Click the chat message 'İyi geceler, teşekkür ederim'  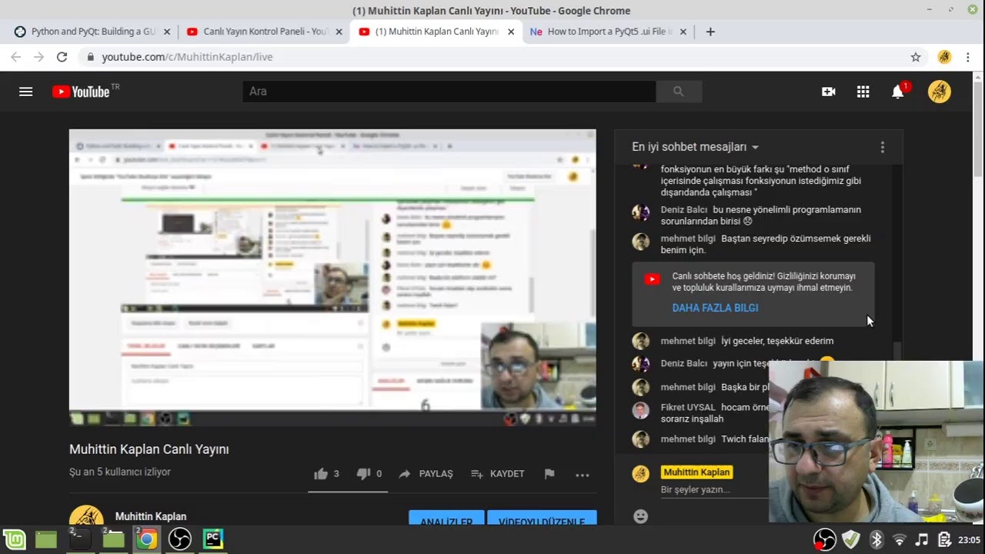pyautogui.click(x=777, y=341)
